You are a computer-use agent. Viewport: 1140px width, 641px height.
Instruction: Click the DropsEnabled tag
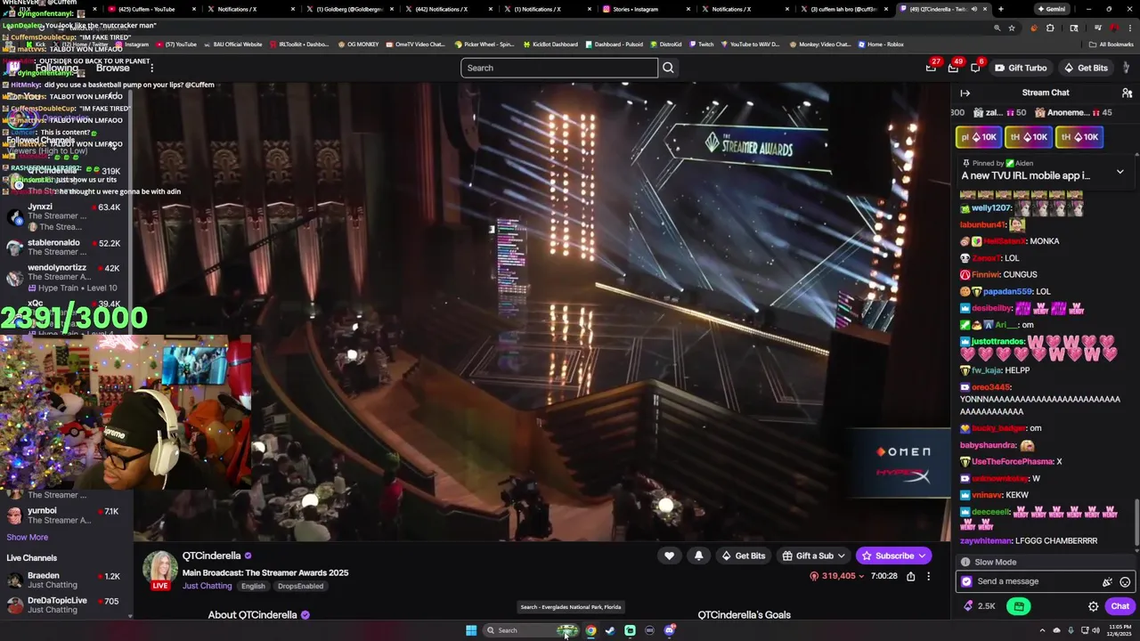tap(300, 586)
